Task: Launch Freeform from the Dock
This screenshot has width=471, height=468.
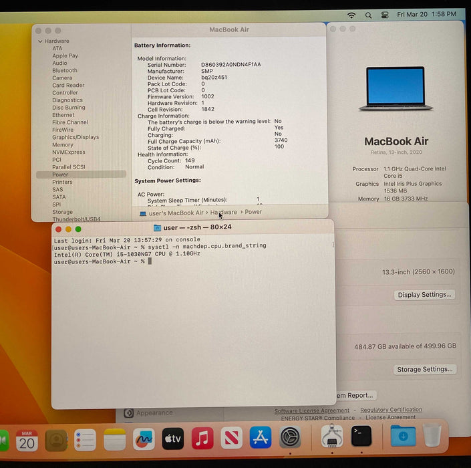Action: tap(144, 439)
